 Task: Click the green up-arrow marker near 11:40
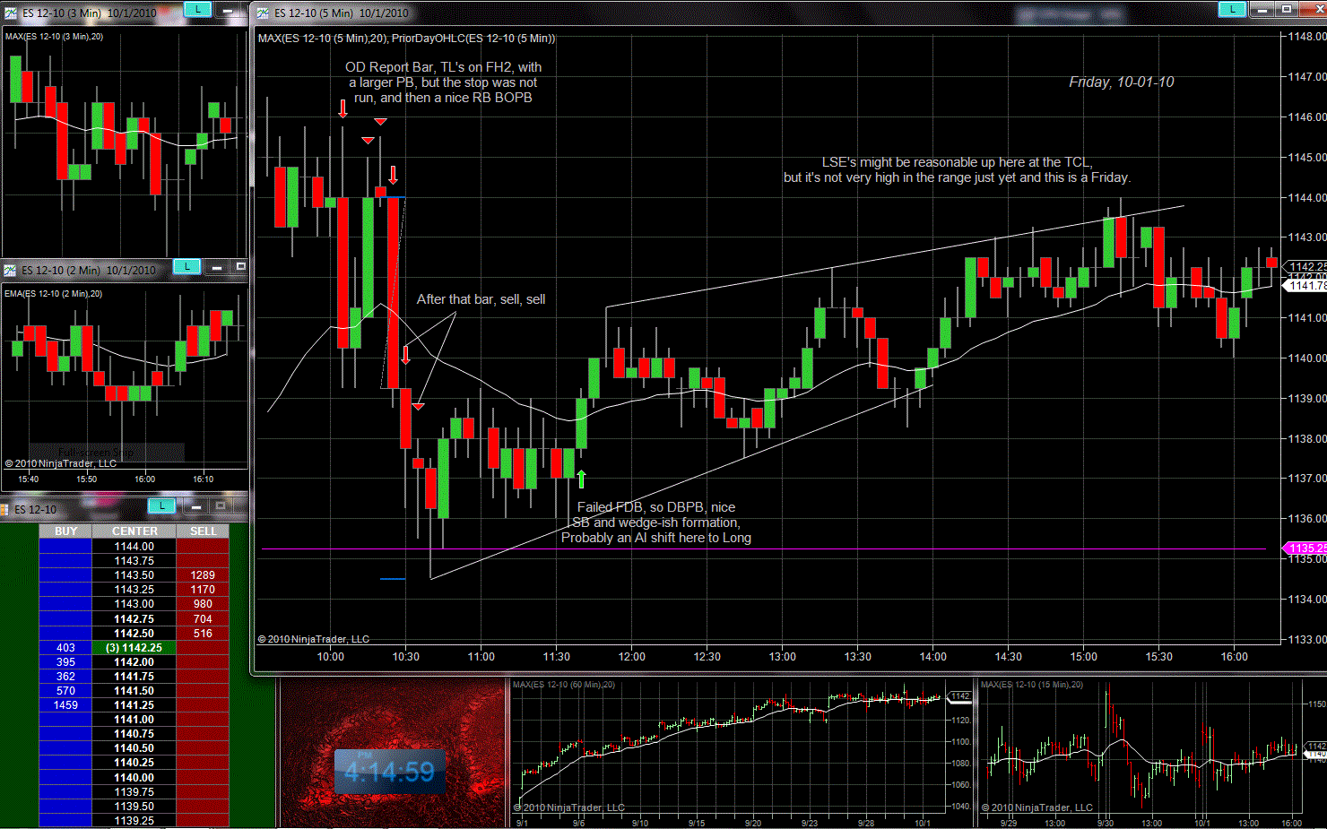coord(581,479)
